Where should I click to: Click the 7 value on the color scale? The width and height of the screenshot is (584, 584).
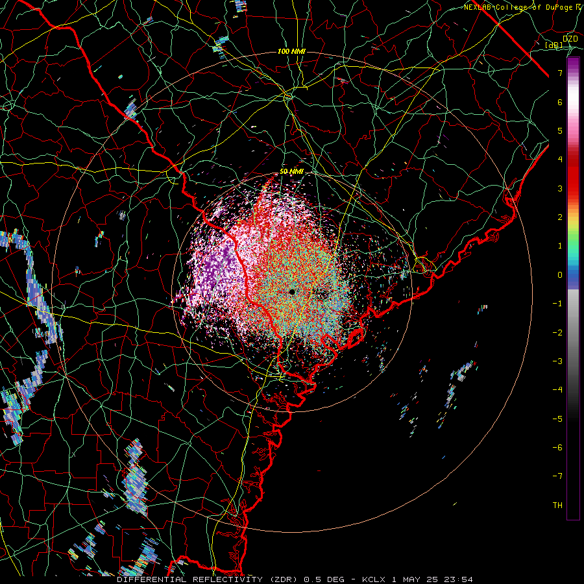(x=560, y=73)
